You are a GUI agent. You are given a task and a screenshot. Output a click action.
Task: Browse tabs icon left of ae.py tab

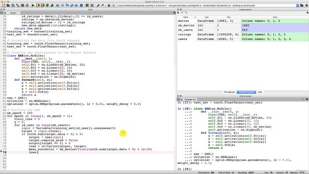[x=1, y=13]
